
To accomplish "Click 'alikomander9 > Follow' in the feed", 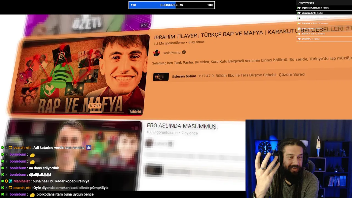I will pyautogui.click(x=312, y=13).
